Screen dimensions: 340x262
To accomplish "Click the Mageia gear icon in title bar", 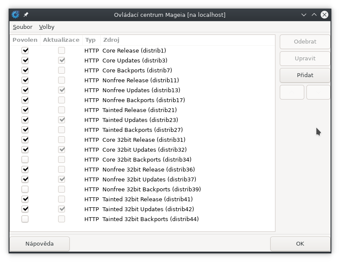I will point(15,15).
